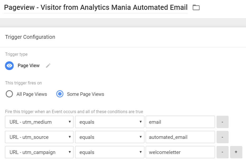This screenshot has height=163, width=246.
Task: Select the All Page Views radio button
Action: click(9, 94)
